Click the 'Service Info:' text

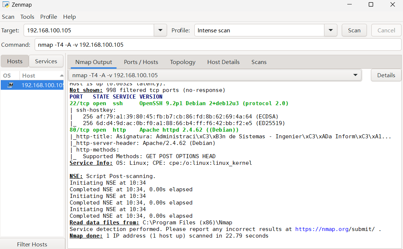pyautogui.click(x=91, y=163)
